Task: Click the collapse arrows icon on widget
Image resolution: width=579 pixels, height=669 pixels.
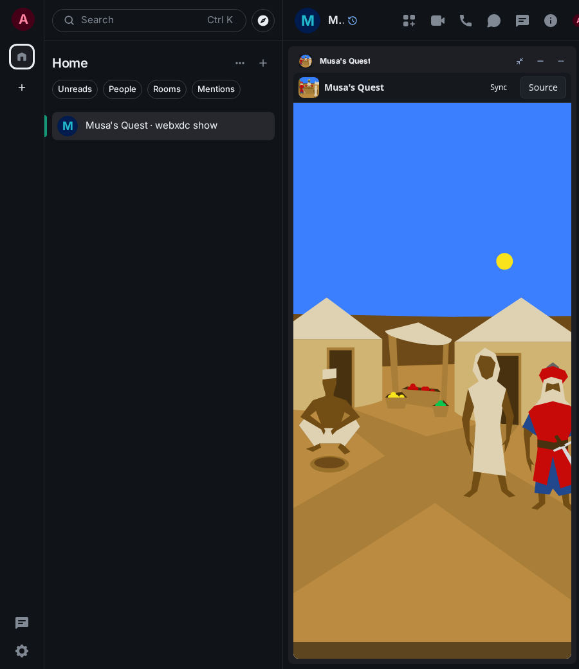Action: coord(520,61)
